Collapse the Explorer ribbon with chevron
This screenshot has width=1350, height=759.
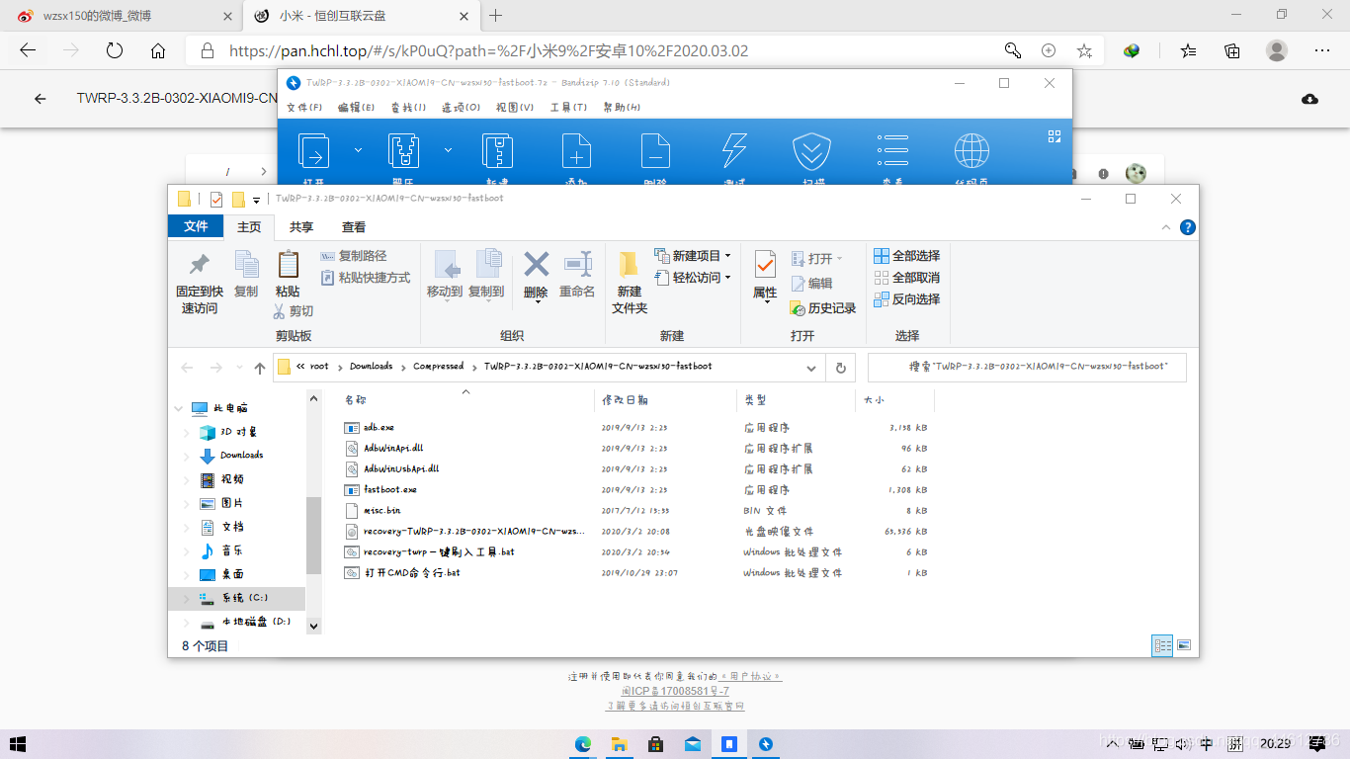tap(1166, 227)
